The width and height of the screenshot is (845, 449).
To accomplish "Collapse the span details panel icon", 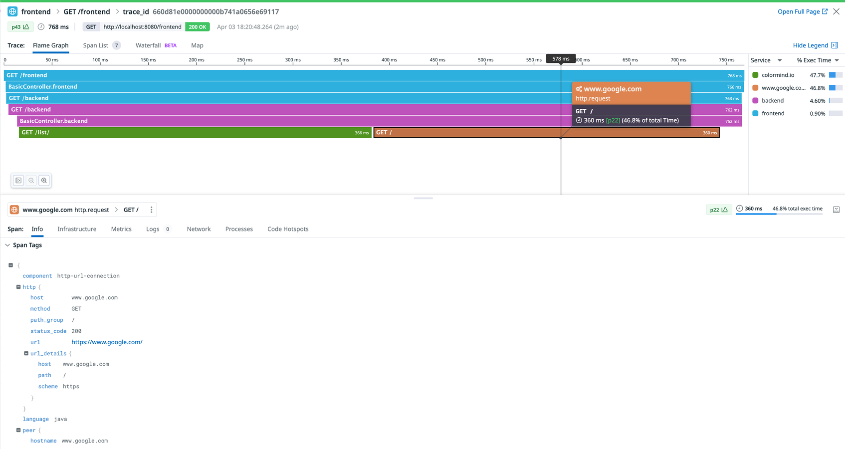I will coord(836,210).
